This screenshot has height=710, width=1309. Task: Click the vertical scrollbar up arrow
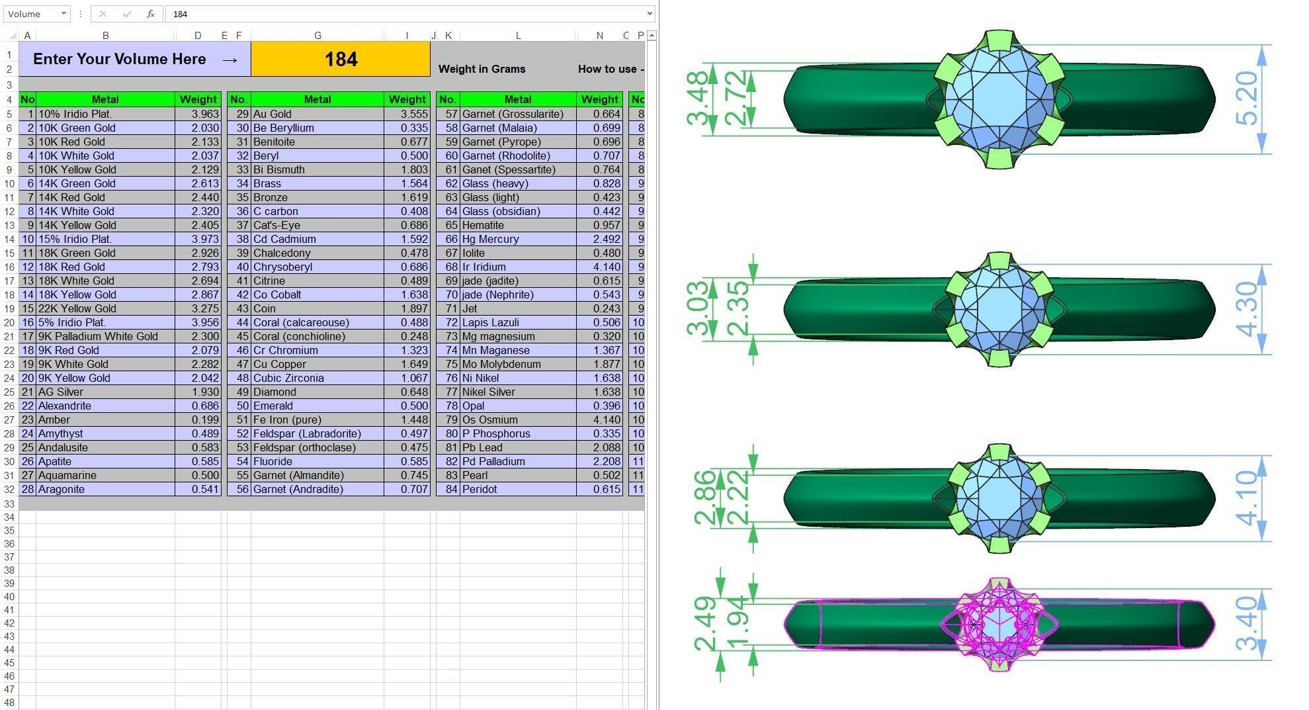[652, 35]
